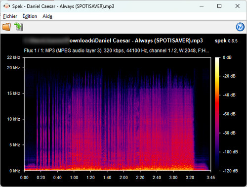Click the "0 kHz" frequency axis label
Image resolution: width=247 pixels, height=187 pixels.
[x=15, y=171]
